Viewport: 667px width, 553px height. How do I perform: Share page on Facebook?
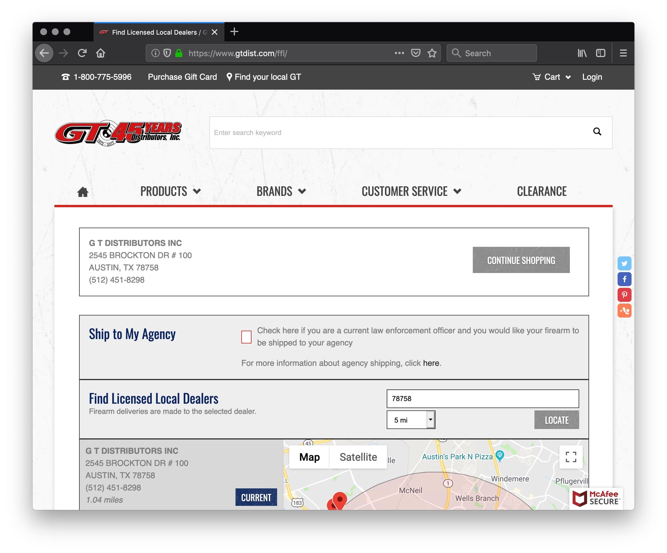tap(624, 279)
